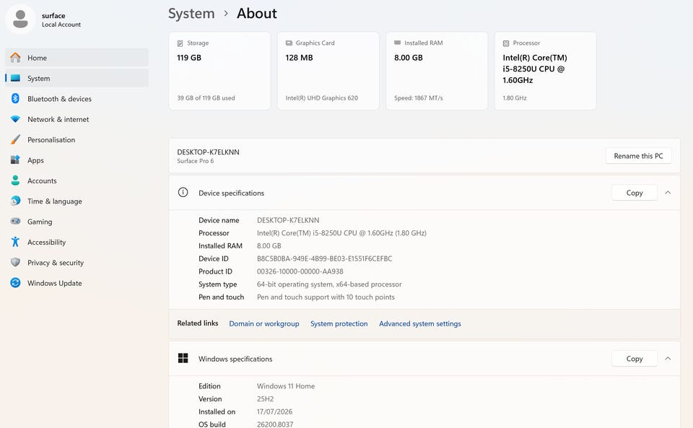
Task: Open the Graphics Card 128 MB card
Action: point(328,71)
